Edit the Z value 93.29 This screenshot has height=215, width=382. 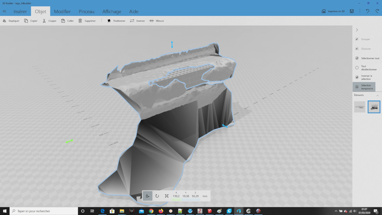(x=195, y=196)
